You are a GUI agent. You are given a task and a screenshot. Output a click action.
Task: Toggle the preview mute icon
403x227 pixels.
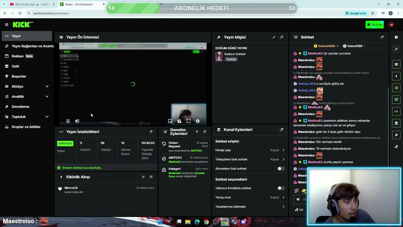click(x=77, y=121)
